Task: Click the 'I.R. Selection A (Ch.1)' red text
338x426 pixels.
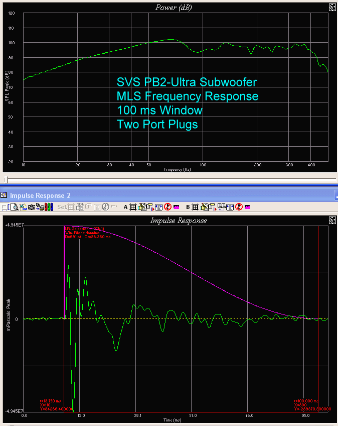Action: [84, 229]
